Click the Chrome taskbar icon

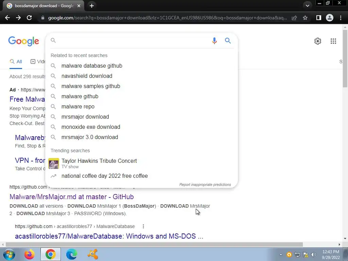tap(50, 254)
